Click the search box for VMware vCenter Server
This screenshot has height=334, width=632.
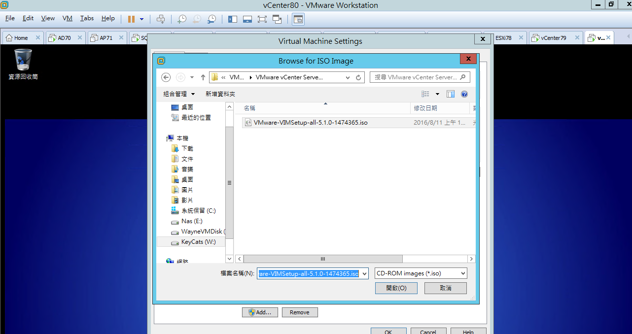click(420, 77)
